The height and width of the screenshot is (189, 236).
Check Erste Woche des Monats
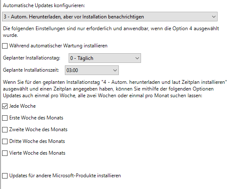(5, 118)
